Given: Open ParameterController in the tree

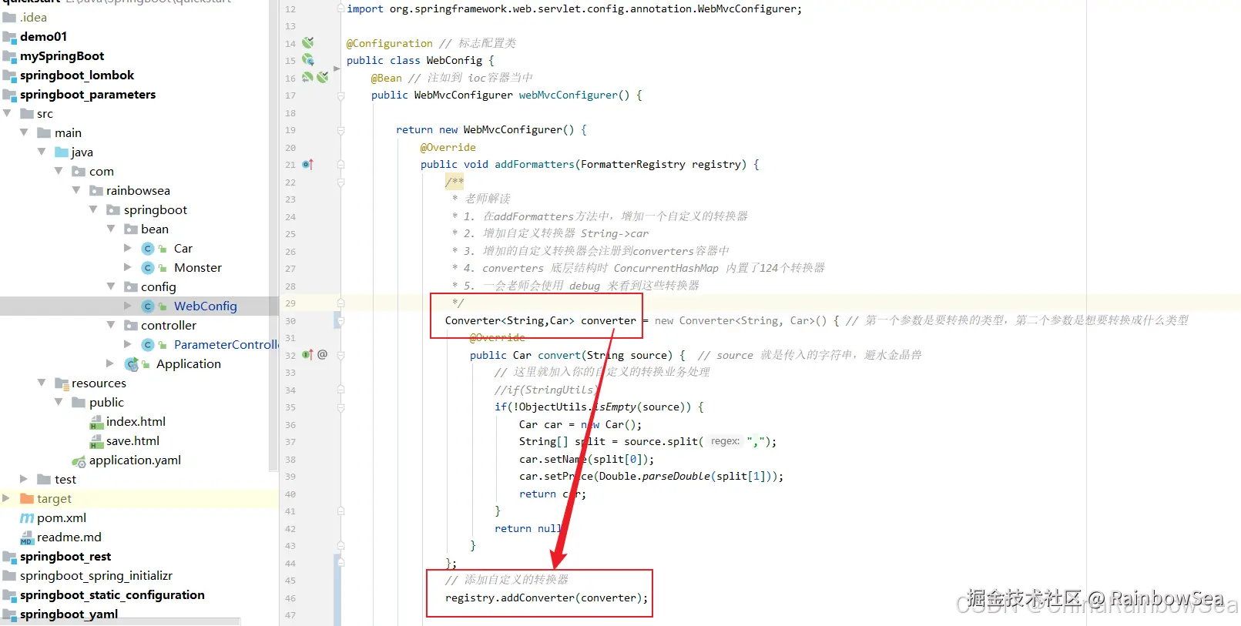Looking at the screenshot, I should click(x=226, y=344).
